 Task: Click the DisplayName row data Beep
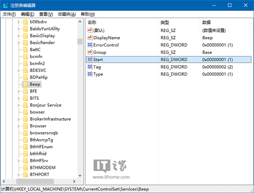(207, 38)
